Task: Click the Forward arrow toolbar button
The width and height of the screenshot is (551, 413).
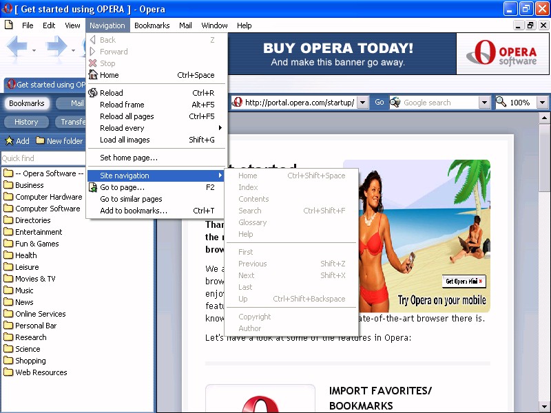Action: coord(56,48)
